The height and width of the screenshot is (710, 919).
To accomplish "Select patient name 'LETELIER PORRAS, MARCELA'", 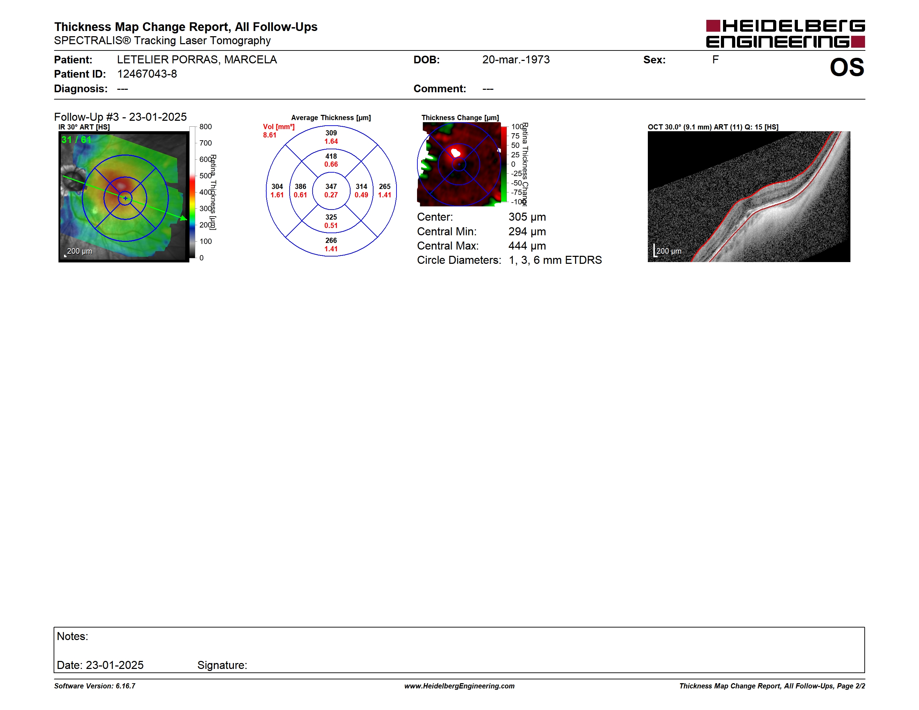I will pos(197,60).
